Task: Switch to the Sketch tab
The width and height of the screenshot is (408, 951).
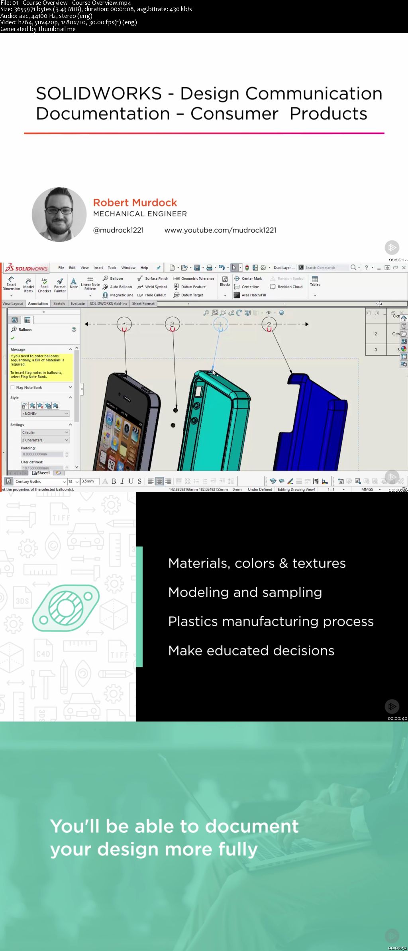Action: tap(59, 304)
